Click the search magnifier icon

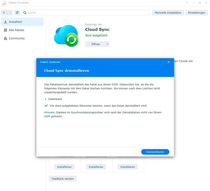(x=25, y=13)
